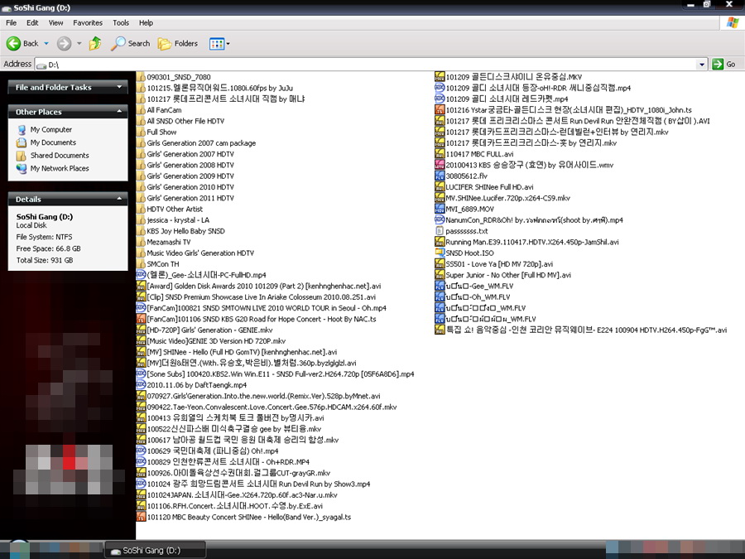Select 101120 MBC Beauty Concert SHINee .ts icon

[141, 517]
